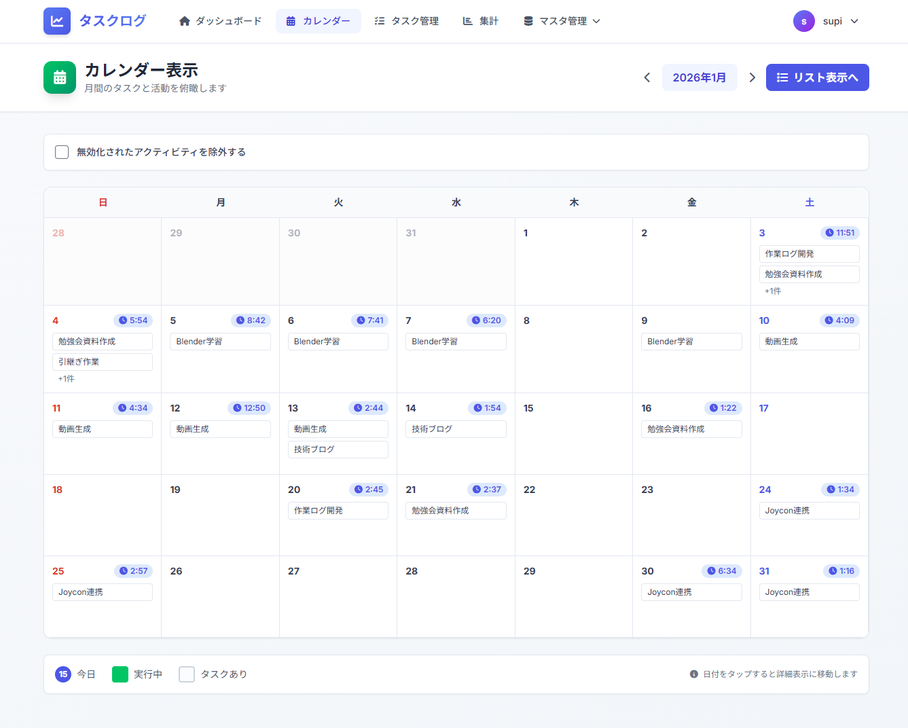908x728 pixels.
Task: Open the 集計 navigation tab
Action: click(x=480, y=21)
